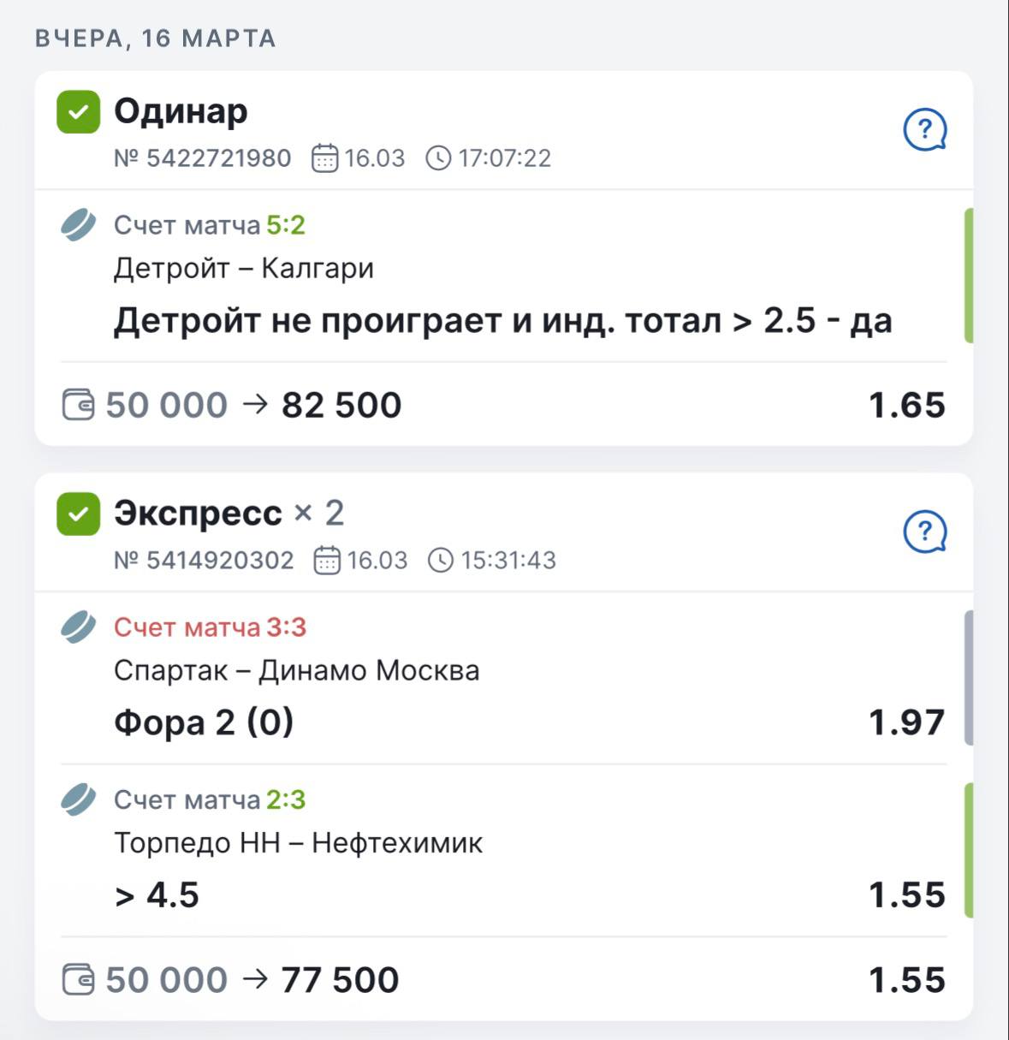Click hockey puck icon for Спартак – Динамо Москва

[78, 627]
